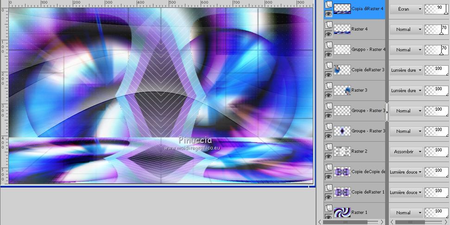The width and height of the screenshot is (450, 225).
Task: Open Lumière douce dropdown for Copie deRaster 1
Action: point(406,192)
